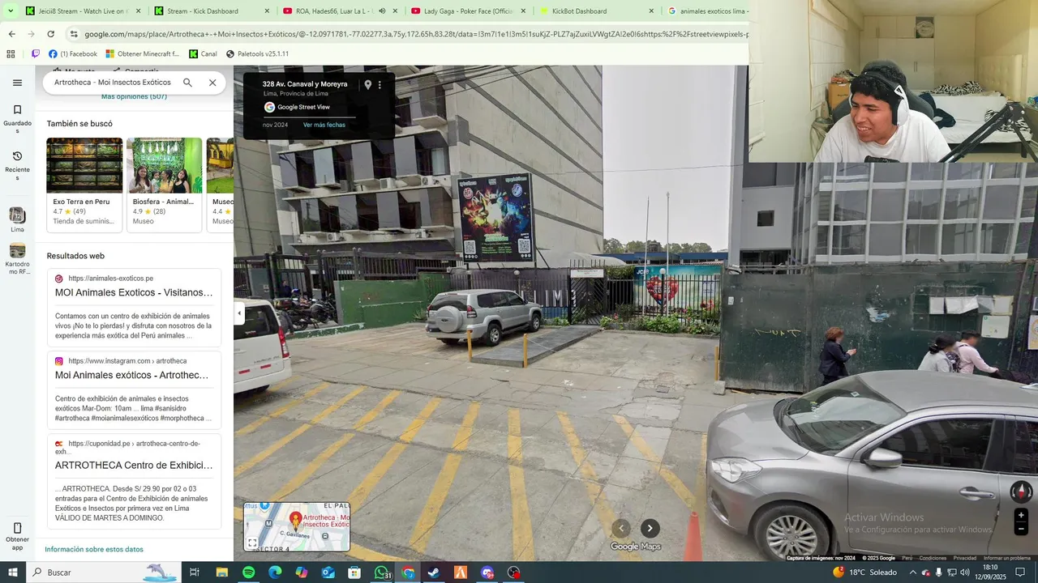Open three-dot options in Street View card

point(380,84)
